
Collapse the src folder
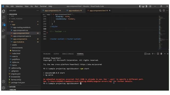pos(24,22)
